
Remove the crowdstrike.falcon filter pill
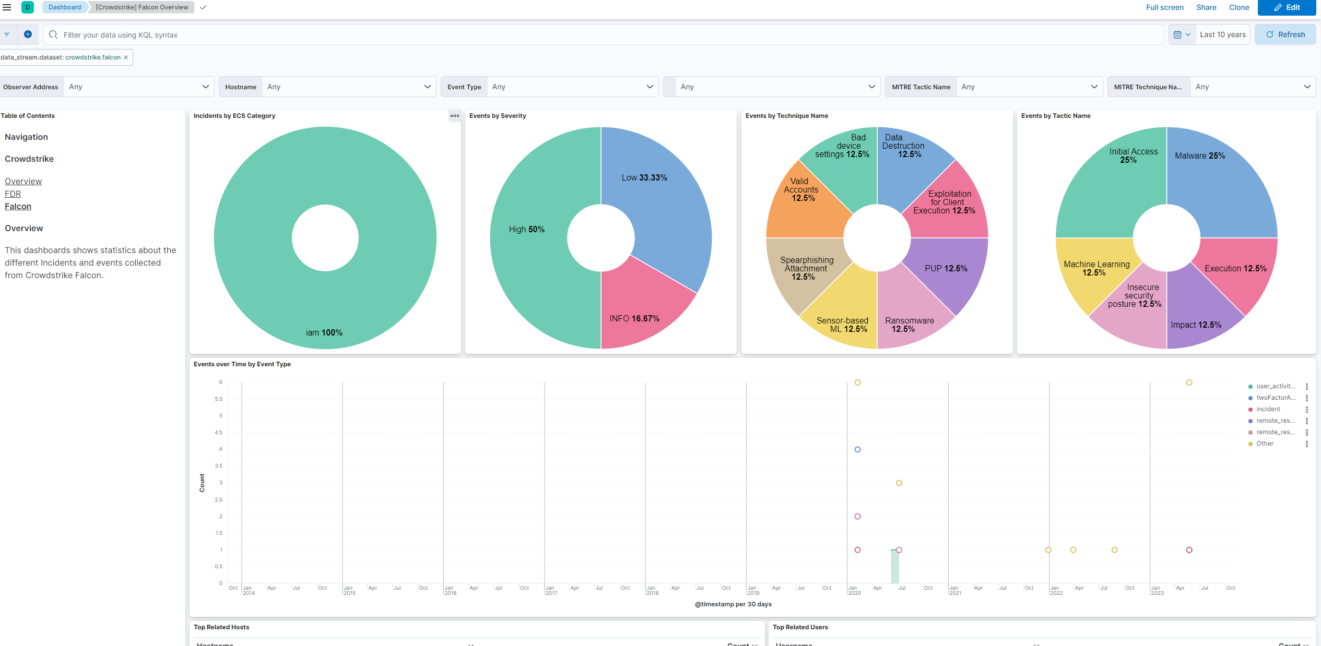click(125, 57)
